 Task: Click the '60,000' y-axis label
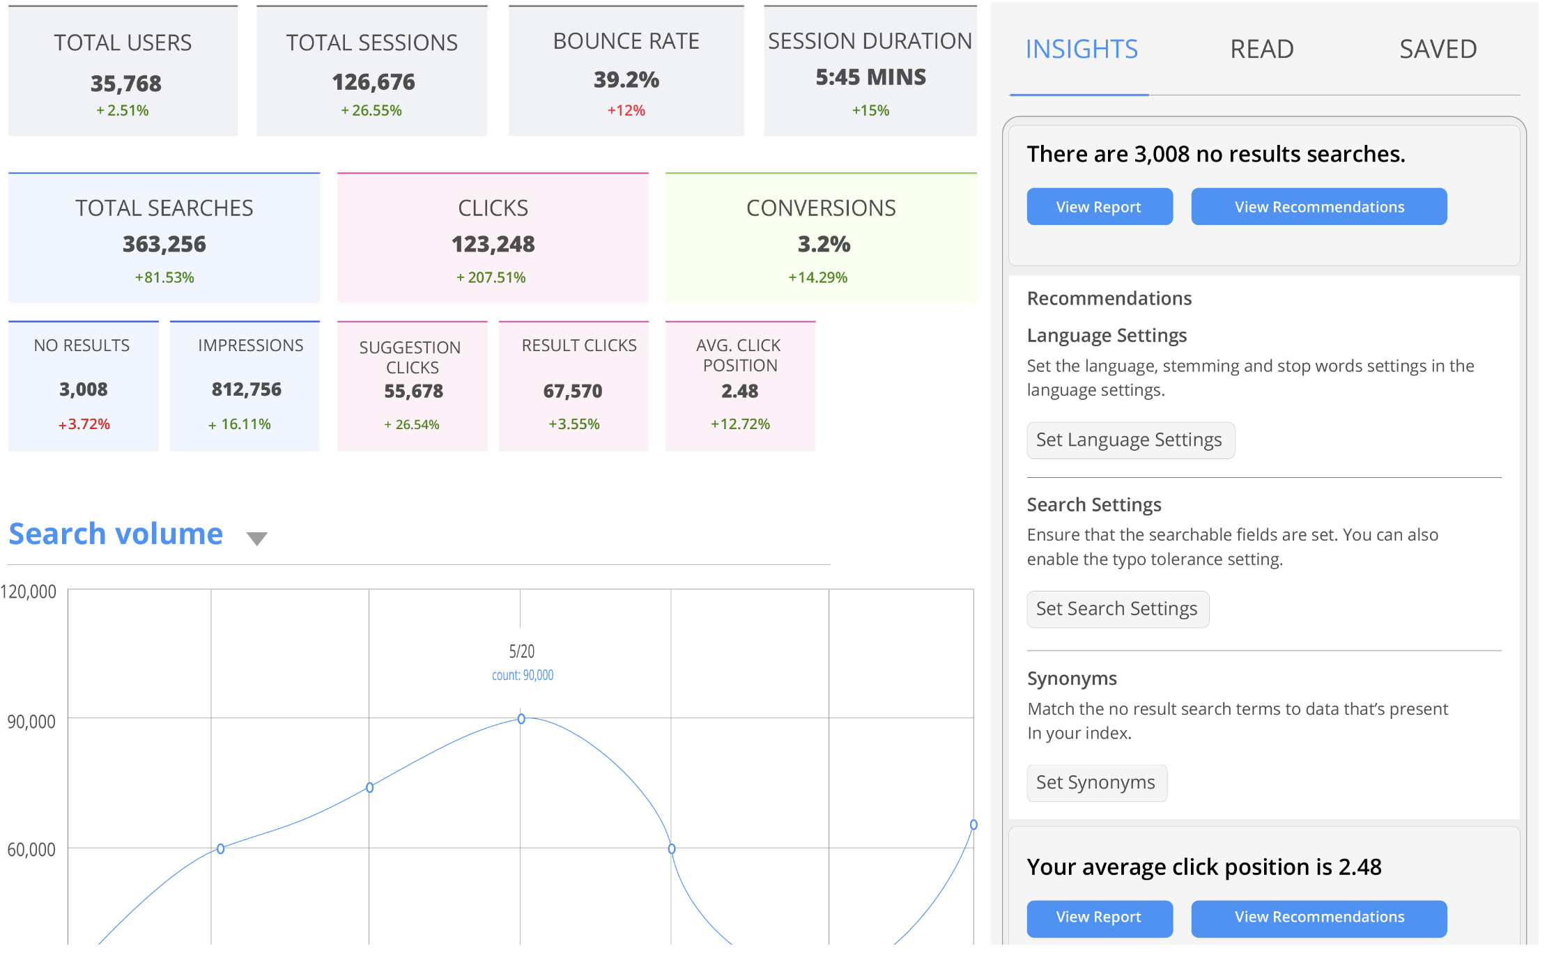(31, 849)
